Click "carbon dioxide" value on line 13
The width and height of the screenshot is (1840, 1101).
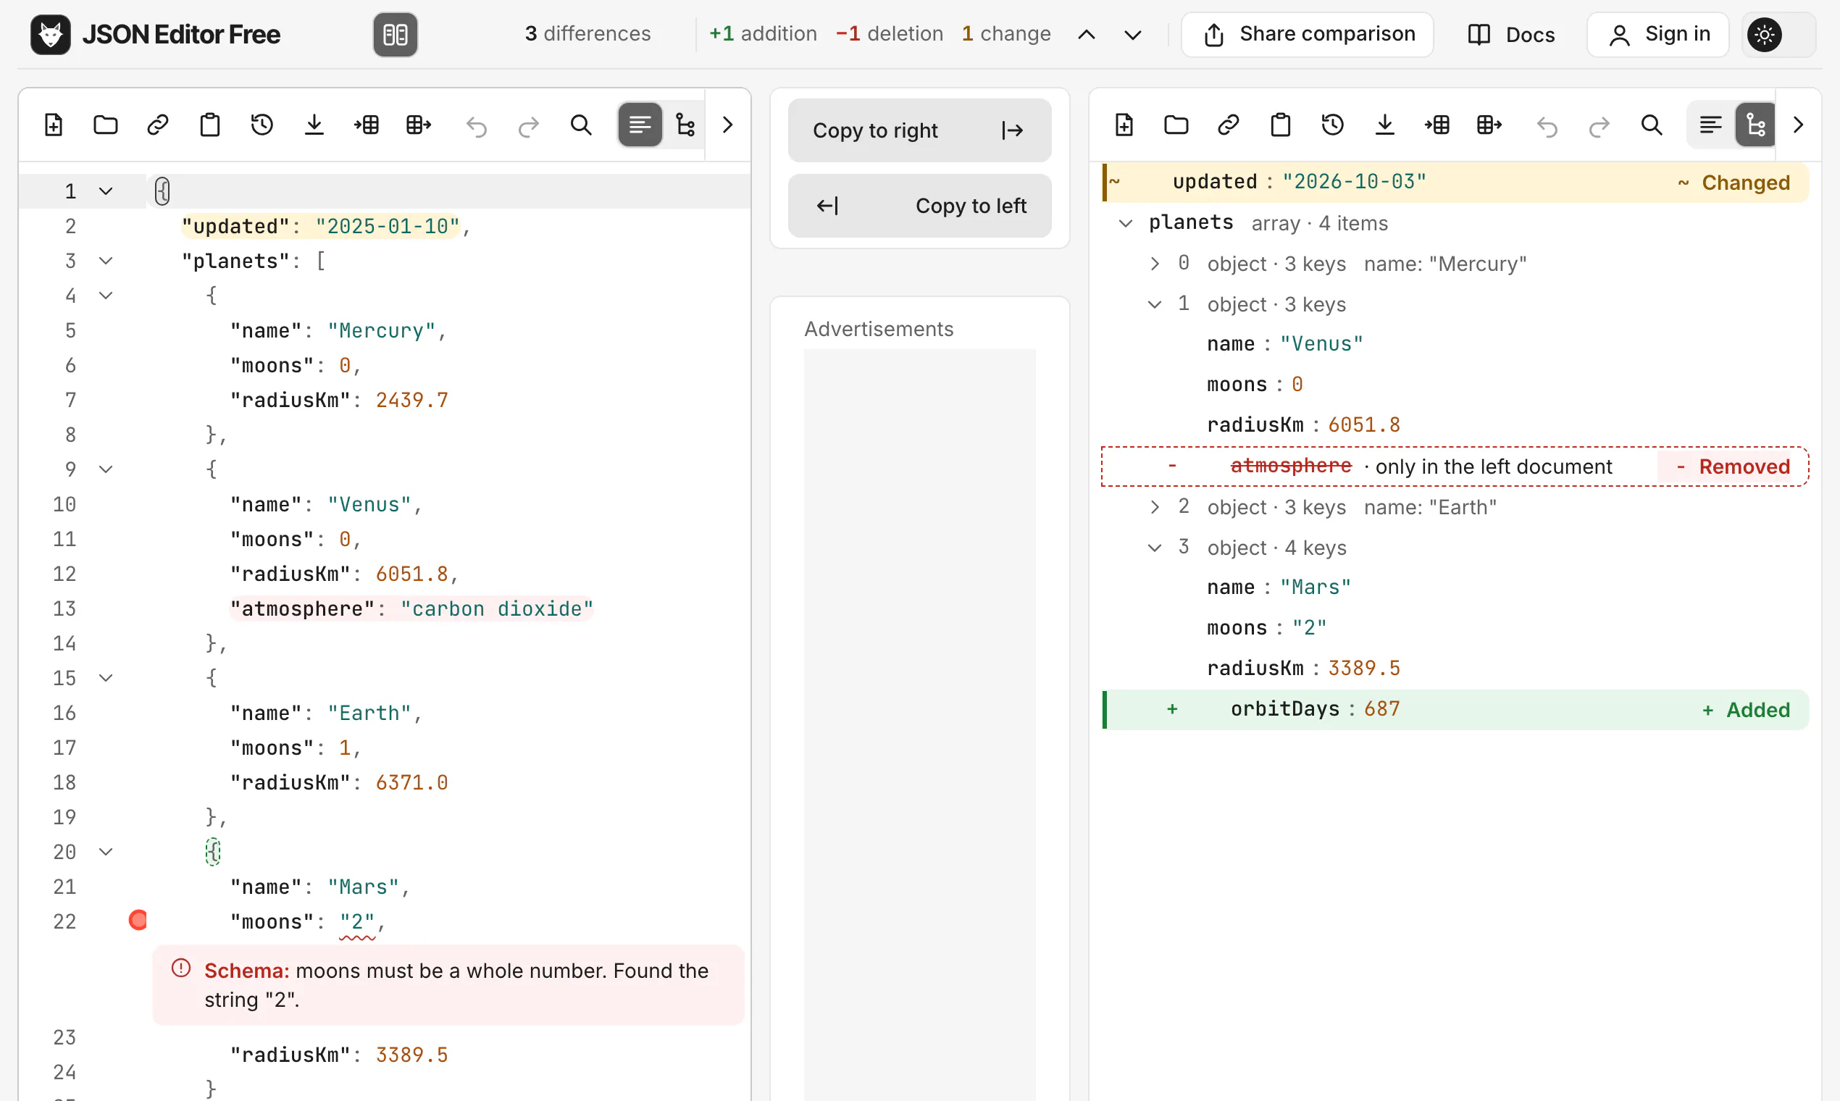(496, 609)
